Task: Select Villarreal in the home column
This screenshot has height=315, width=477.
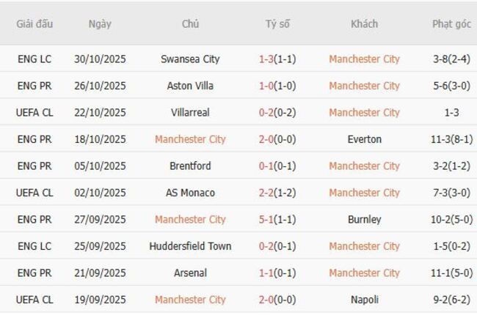Action: coord(190,112)
